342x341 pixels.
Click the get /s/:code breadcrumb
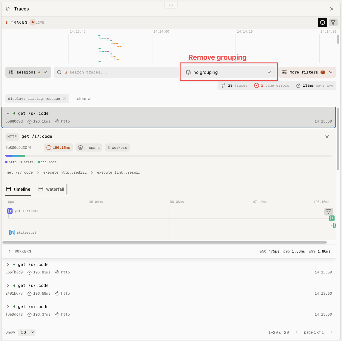[20, 172]
